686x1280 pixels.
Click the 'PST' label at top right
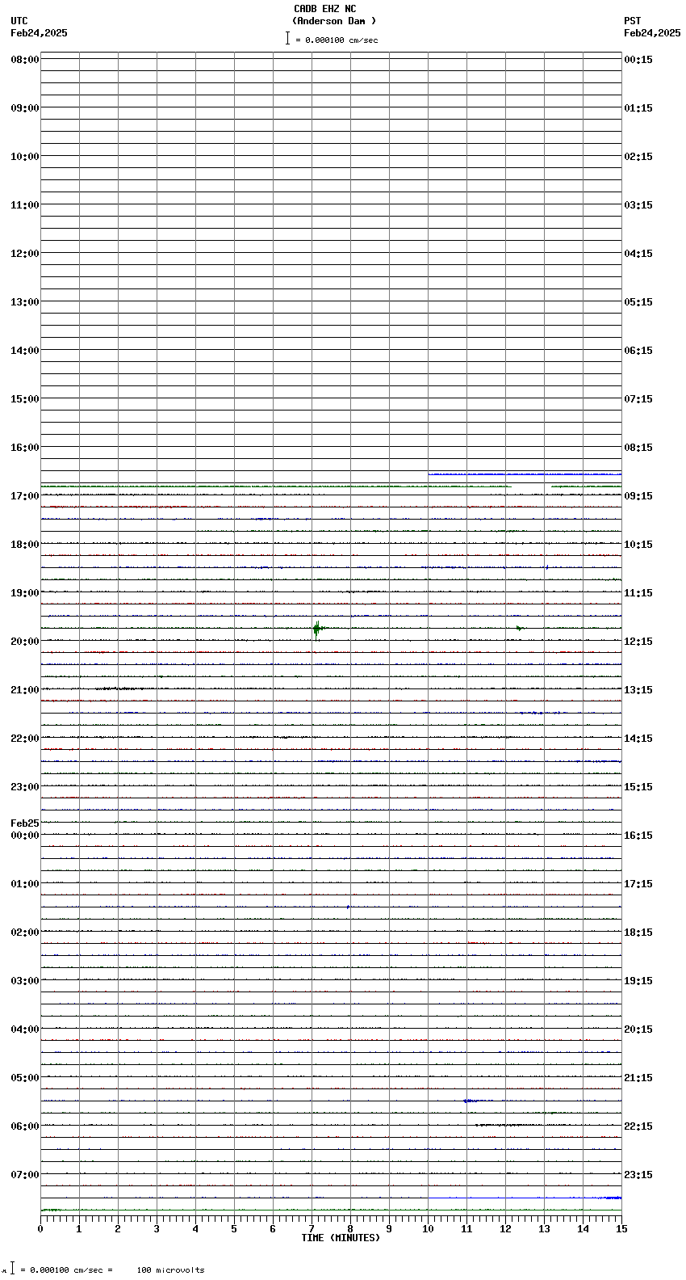(x=633, y=21)
